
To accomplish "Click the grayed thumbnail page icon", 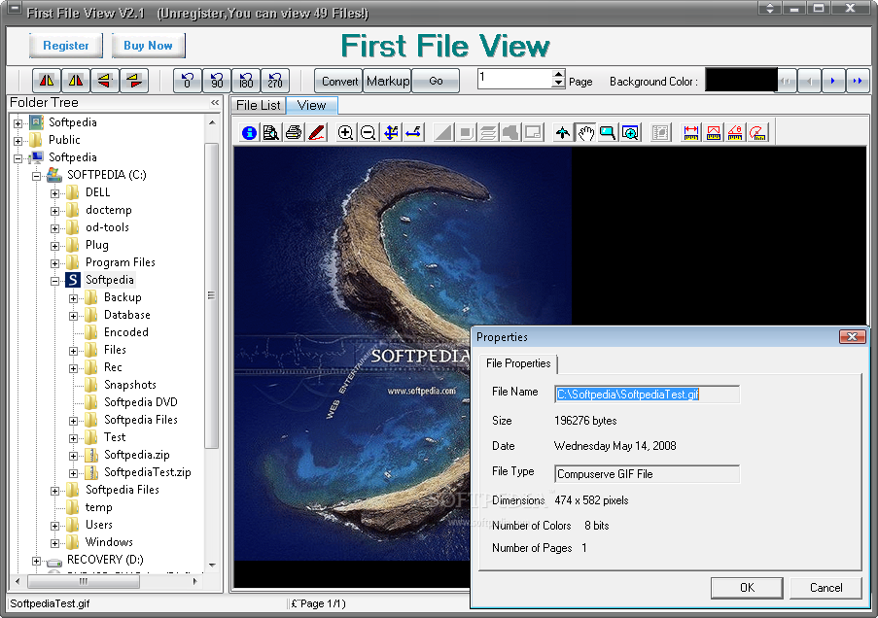I will point(661,133).
